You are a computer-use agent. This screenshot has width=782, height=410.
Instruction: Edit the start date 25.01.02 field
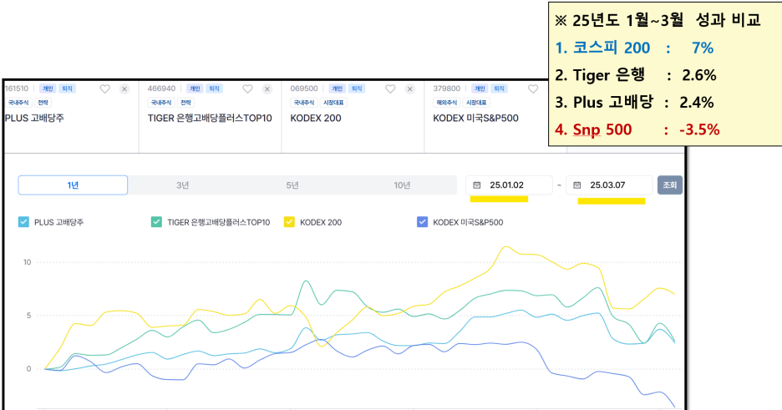tap(509, 185)
